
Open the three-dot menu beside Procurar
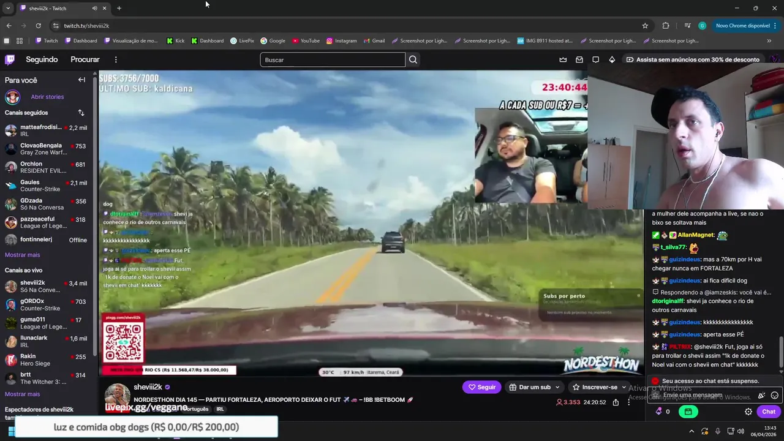[x=116, y=59]
